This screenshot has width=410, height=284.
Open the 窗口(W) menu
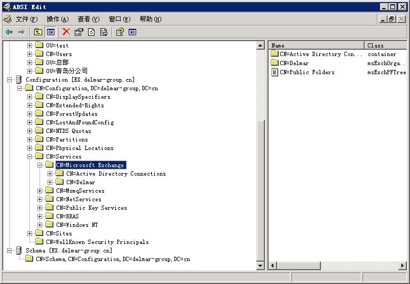point(120,19)
